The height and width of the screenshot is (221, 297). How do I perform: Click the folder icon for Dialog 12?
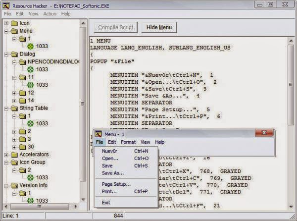click(x=22, y=93)
